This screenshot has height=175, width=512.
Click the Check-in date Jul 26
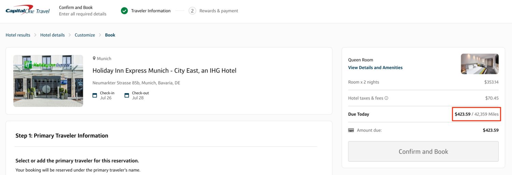pos(106,98)
